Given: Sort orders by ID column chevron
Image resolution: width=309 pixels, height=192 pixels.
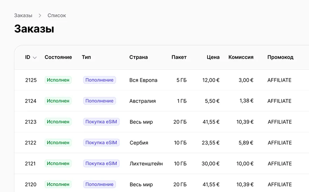Looking at the screenshot, I should click(35, 58).
